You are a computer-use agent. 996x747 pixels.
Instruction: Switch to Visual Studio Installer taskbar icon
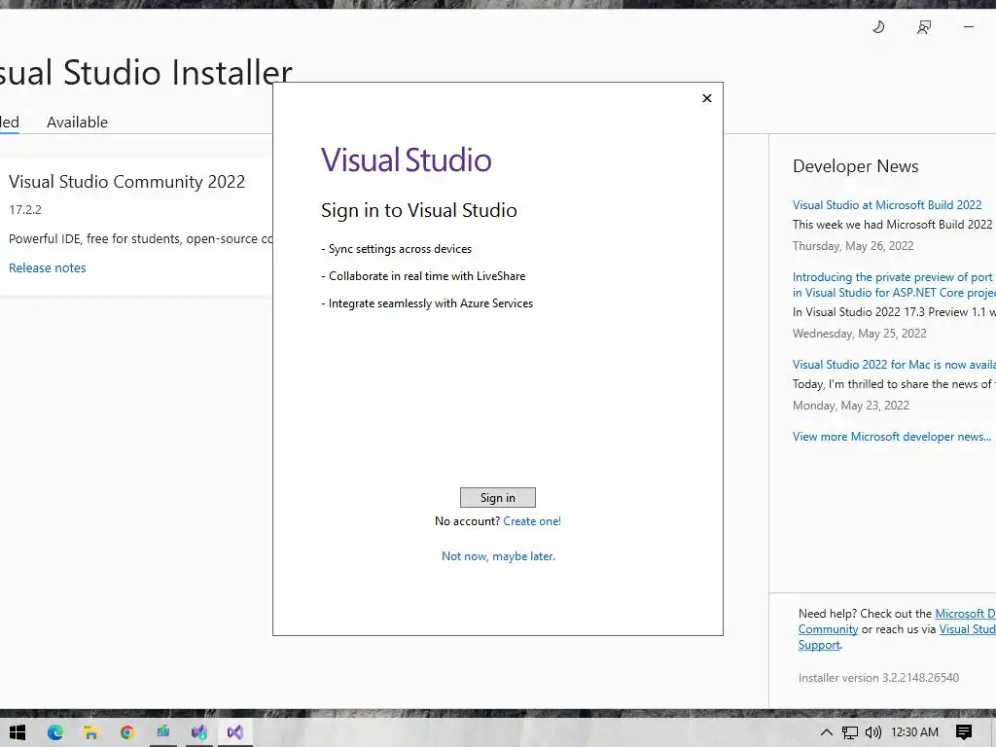pos(198,732)
